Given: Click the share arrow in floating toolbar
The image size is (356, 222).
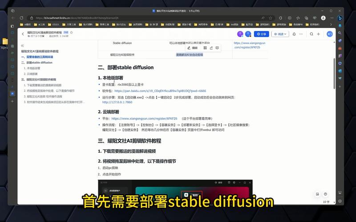Looking at the screenshot, I should point(211,48).
